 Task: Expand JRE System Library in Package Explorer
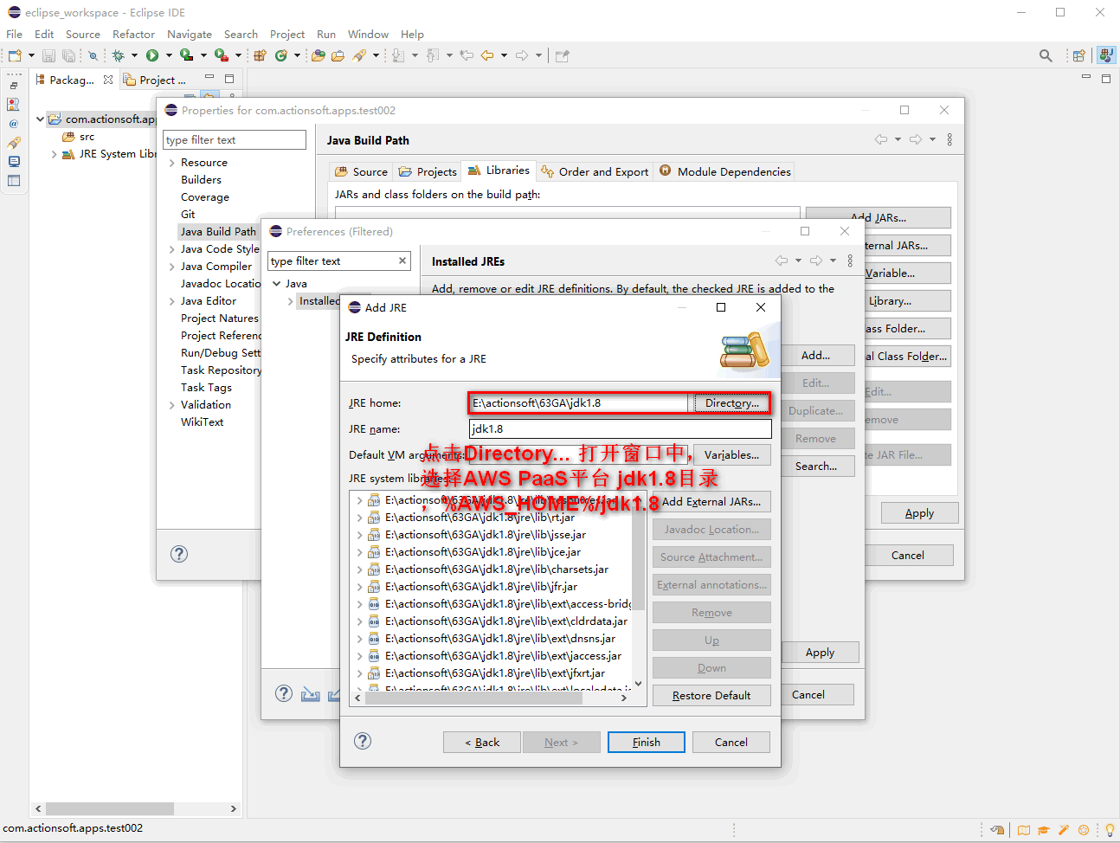[55, 154]
